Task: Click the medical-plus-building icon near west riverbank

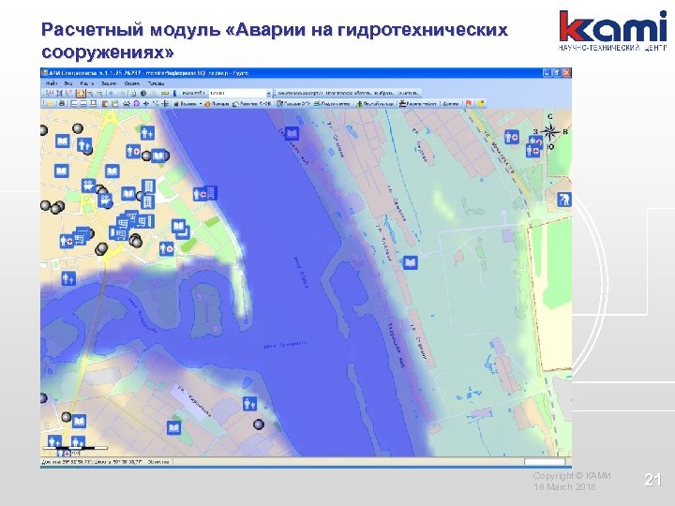Action: (x=205, y=194)
